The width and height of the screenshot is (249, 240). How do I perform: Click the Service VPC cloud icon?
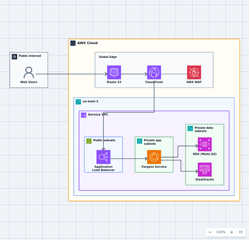click(x=84, y=115)
